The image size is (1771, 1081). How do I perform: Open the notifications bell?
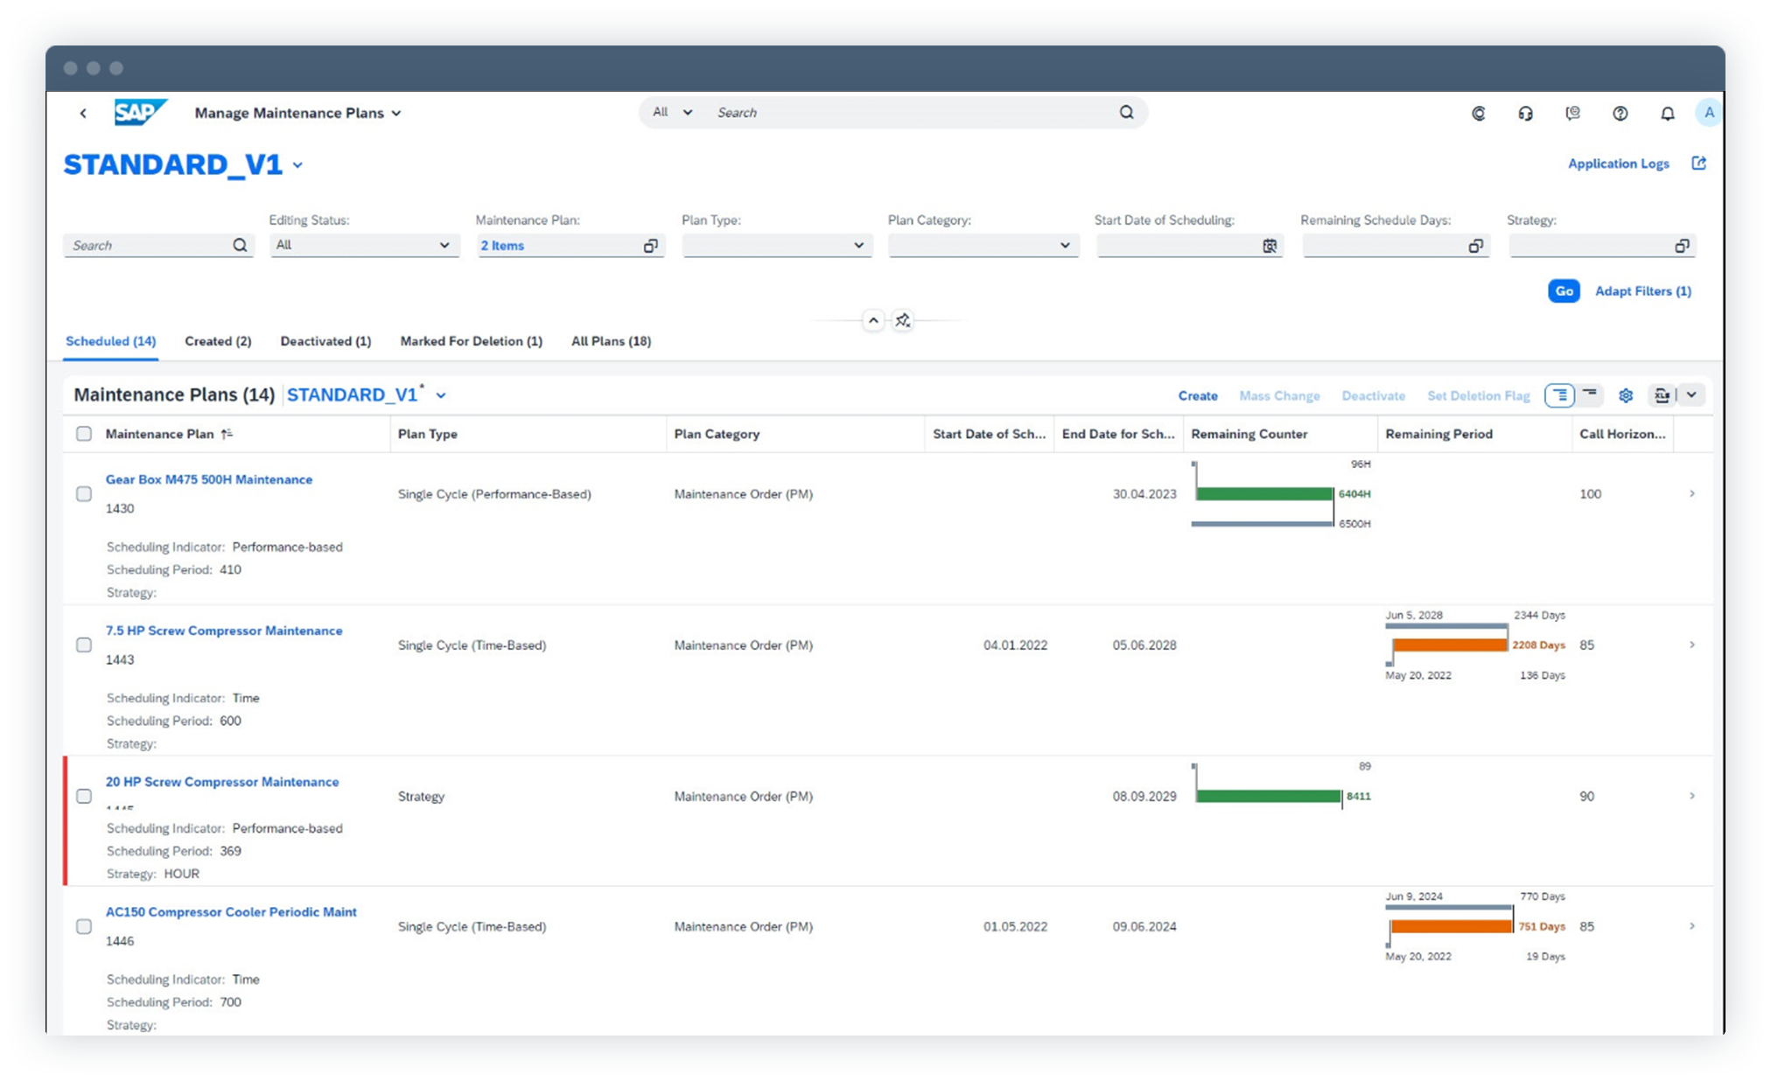[1667, 113]
